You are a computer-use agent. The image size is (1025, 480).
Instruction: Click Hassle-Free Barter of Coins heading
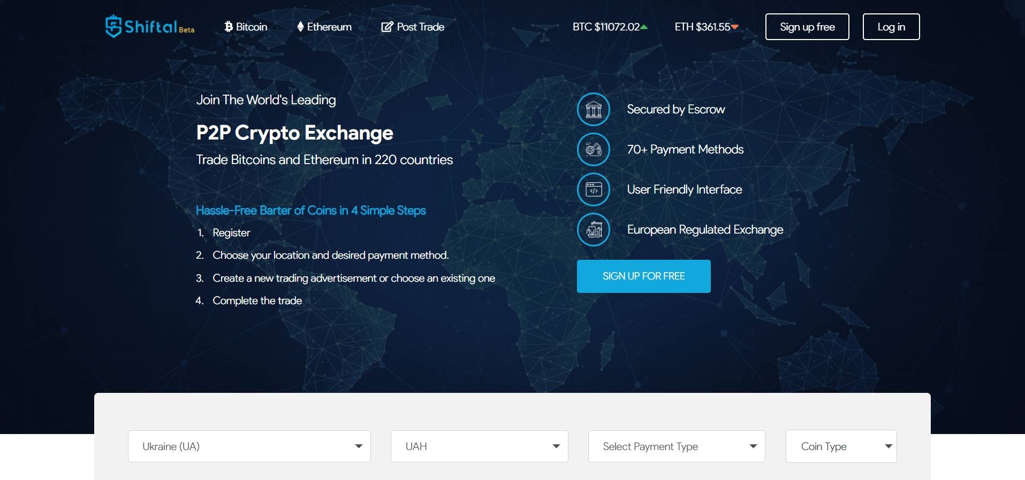[x=311, y=211]
